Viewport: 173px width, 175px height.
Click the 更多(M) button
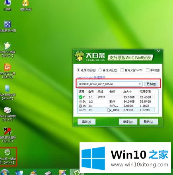[x=151, y=84]
